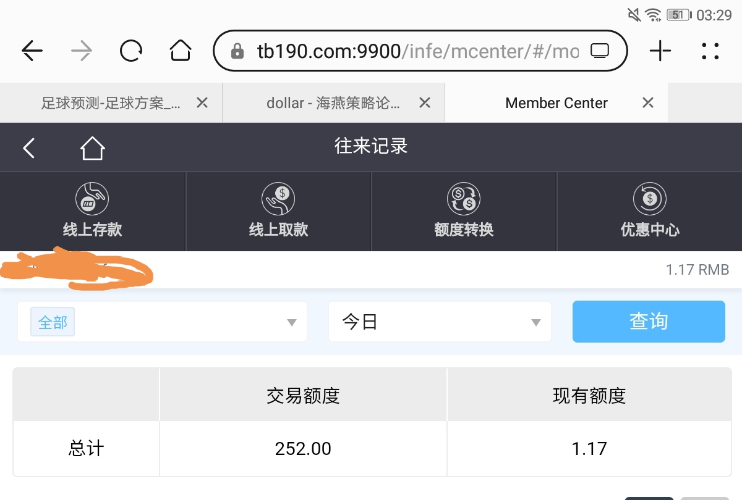Expand the 今日 date range dropdown
742x500 pixels.
tap(440, 322)
